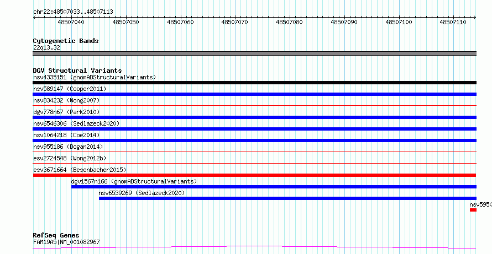The image size is (492, 254).
Task: Click ruler position 48507080
Action: click(x=289, y=22)
